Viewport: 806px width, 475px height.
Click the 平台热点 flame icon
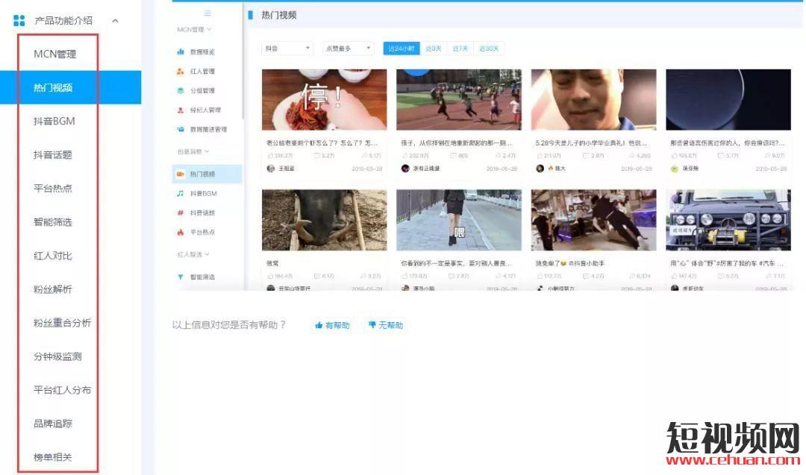[x=180, y=232]
